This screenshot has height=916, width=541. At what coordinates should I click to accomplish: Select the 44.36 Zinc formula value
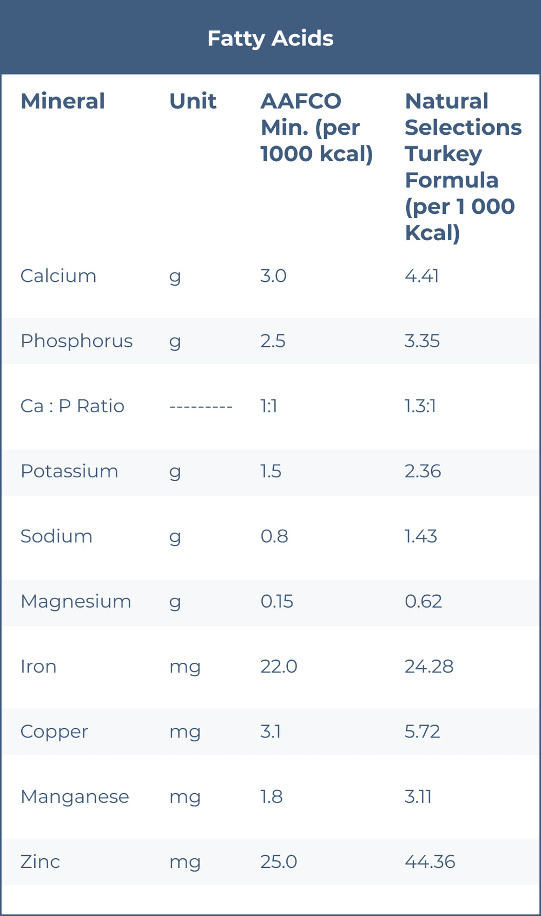click(x=430, y=861)
